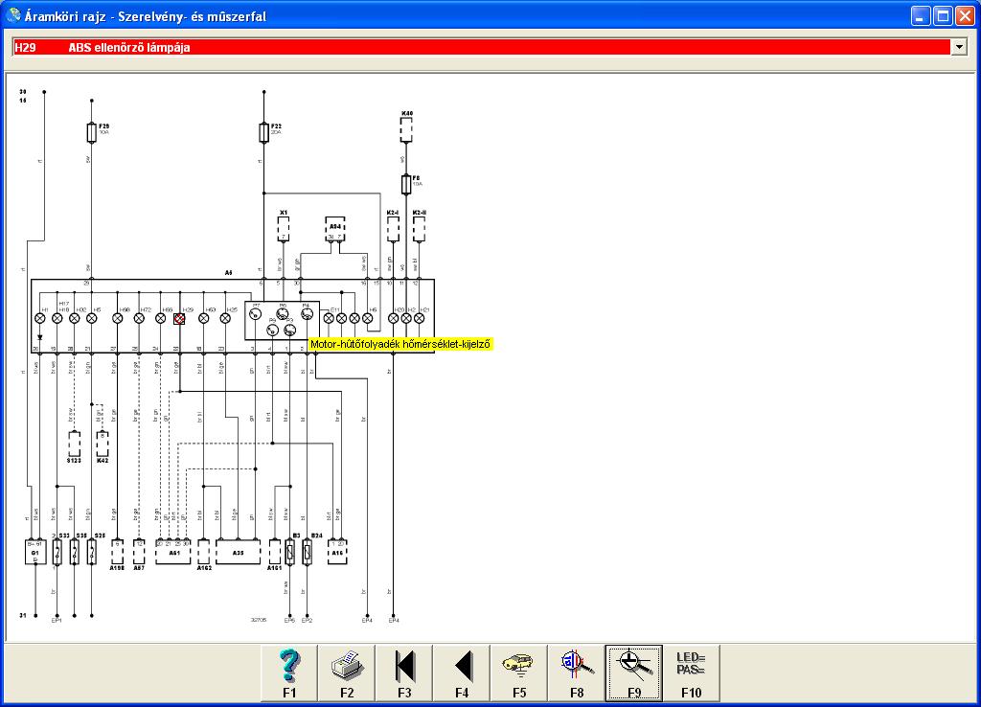
Task: Select the P9 gauge symbol
Action: pos(272,330)
